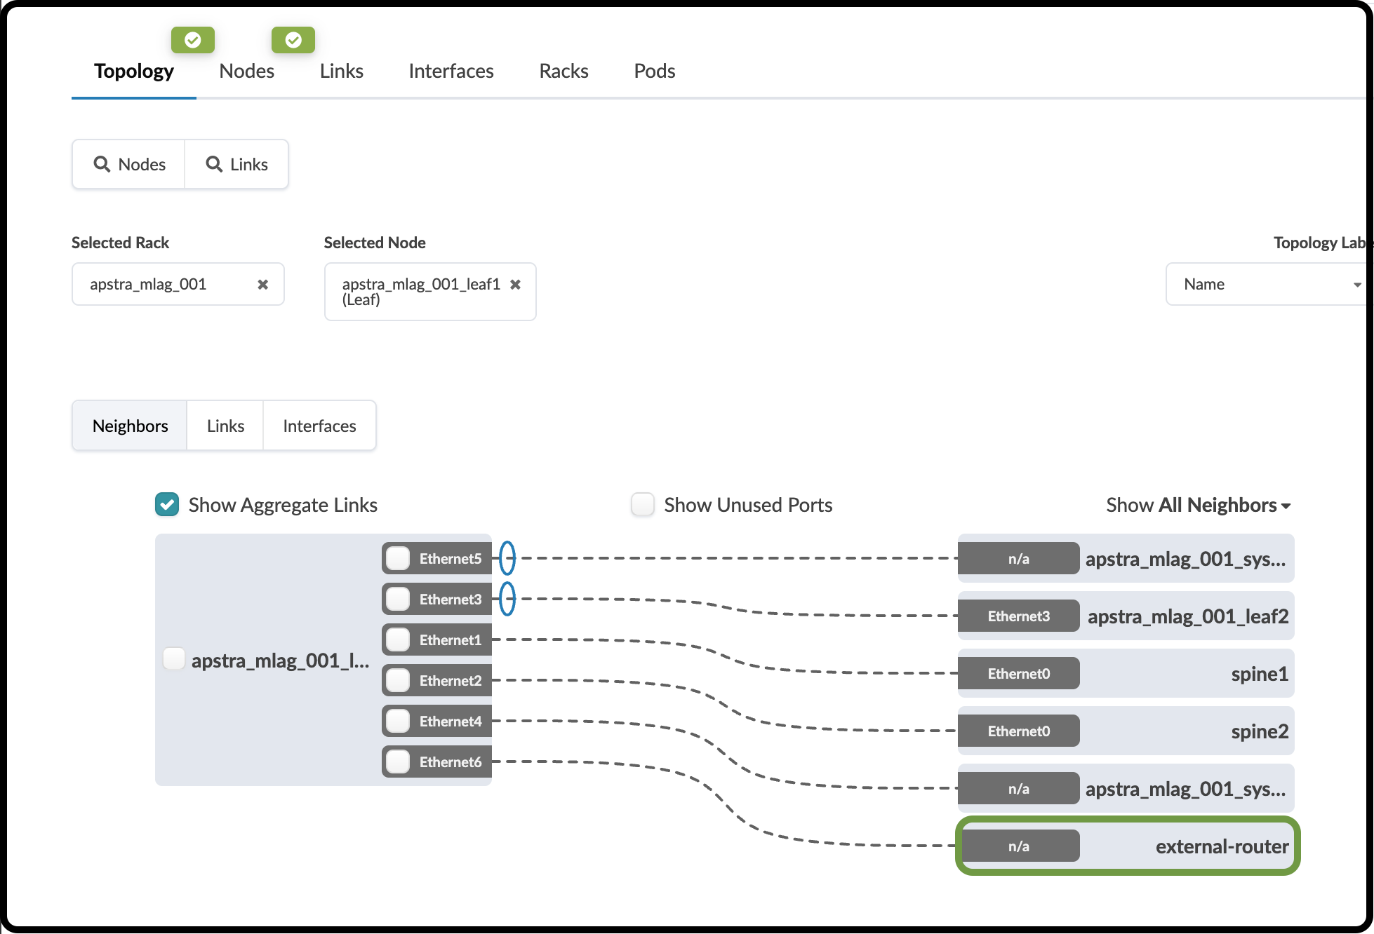Click the aggregate link oval next to Ethernet3
1374x934 pixels.
click(x=507, y=599)
